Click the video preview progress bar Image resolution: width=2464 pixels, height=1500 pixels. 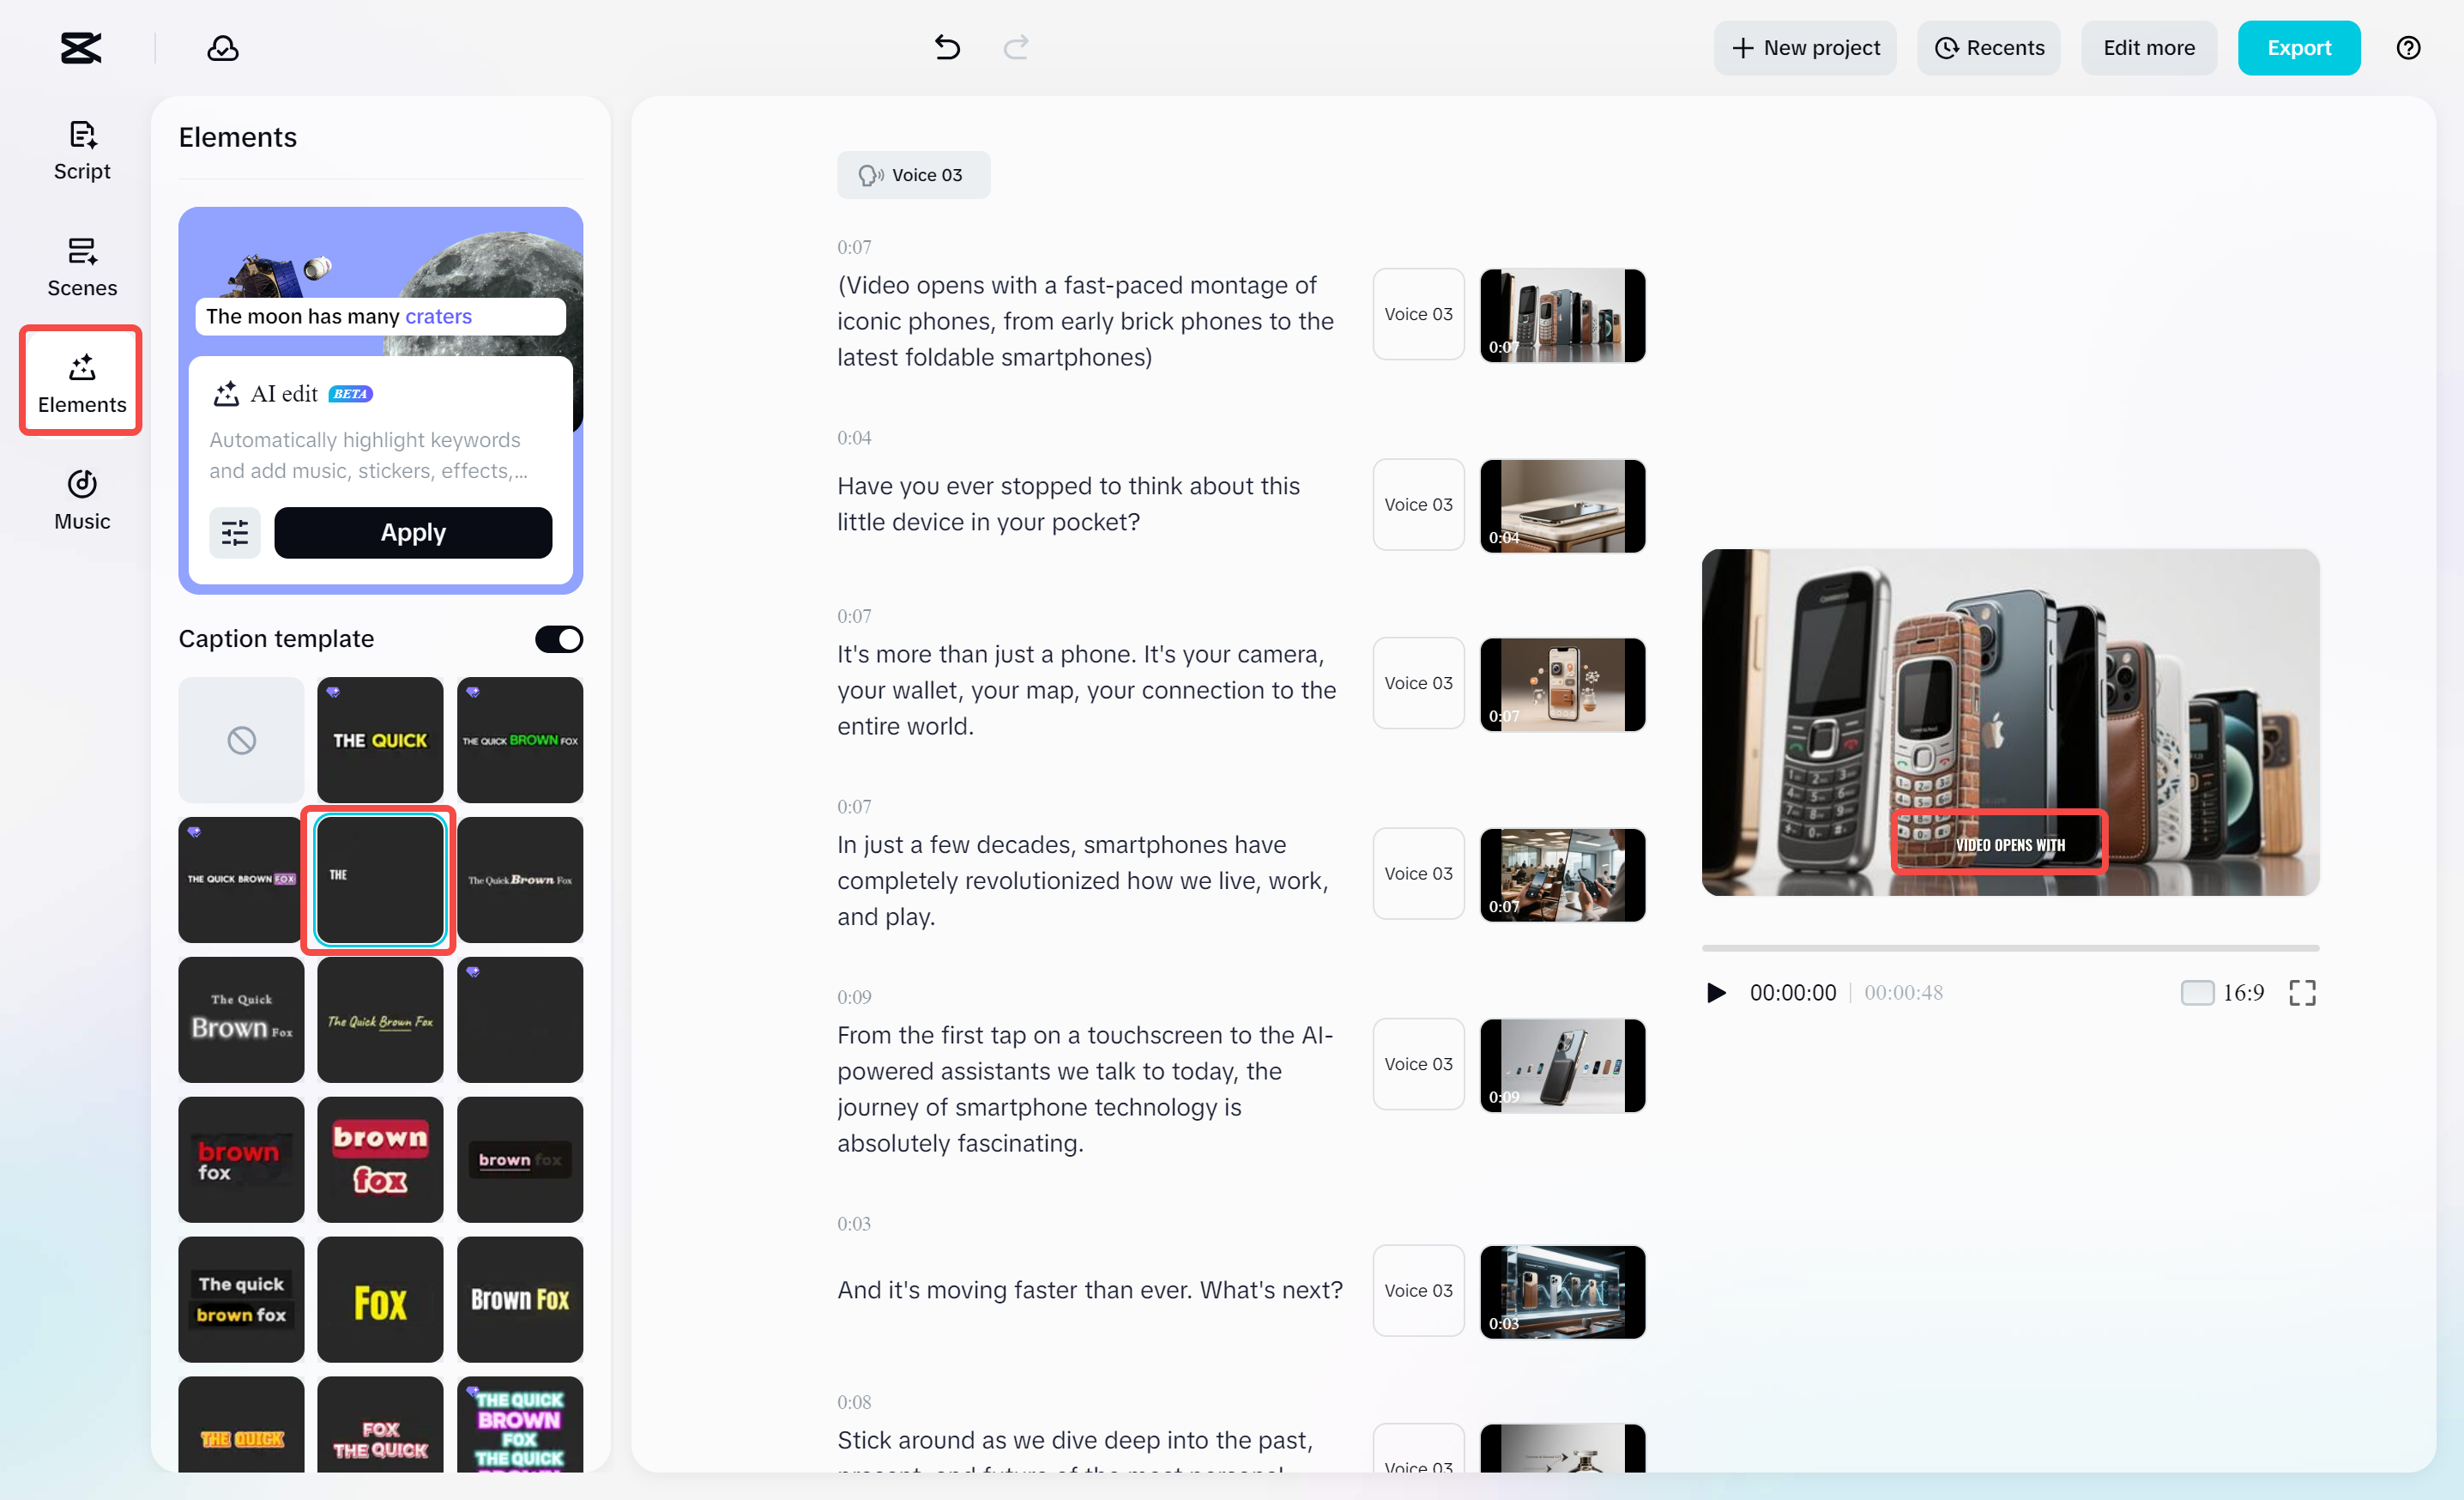tap(2009, 947)
